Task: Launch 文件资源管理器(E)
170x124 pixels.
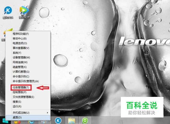Action: pos(28,97)
